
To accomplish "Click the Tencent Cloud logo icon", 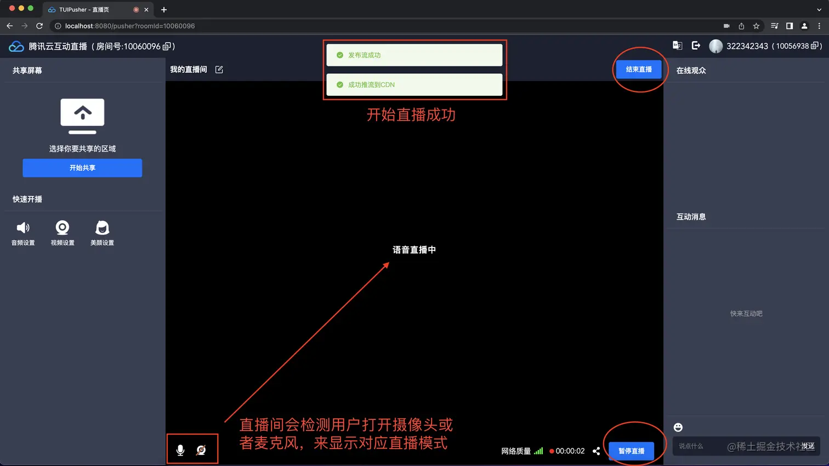I will click(16, 47).
